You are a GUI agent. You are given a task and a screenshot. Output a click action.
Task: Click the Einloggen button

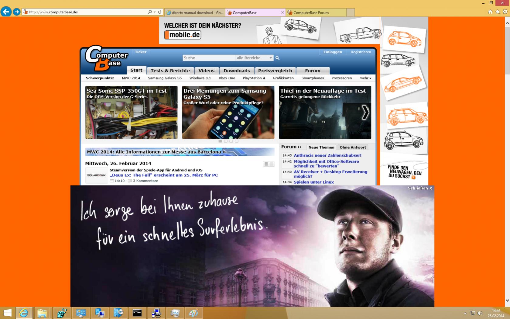pos(333,52)
